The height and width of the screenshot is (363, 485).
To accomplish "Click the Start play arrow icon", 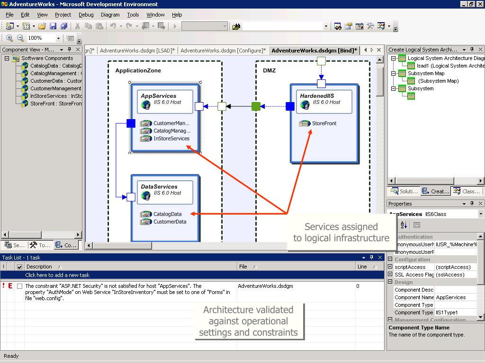I will 175,26.
